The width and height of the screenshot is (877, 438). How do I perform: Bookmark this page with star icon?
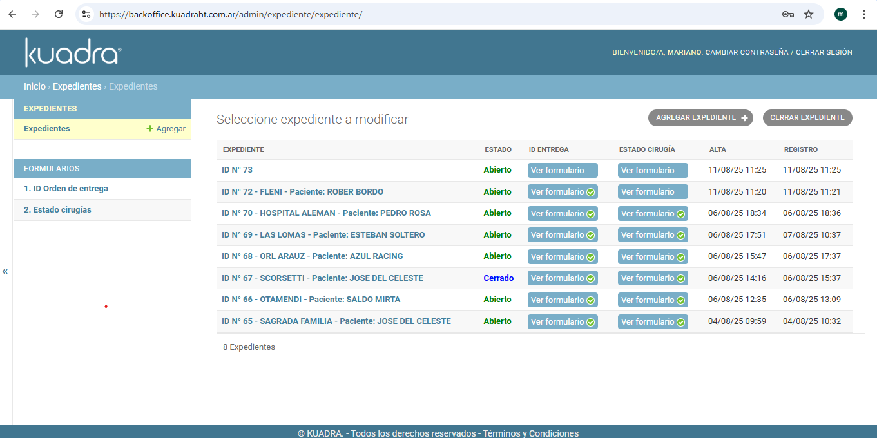point(809,14)
